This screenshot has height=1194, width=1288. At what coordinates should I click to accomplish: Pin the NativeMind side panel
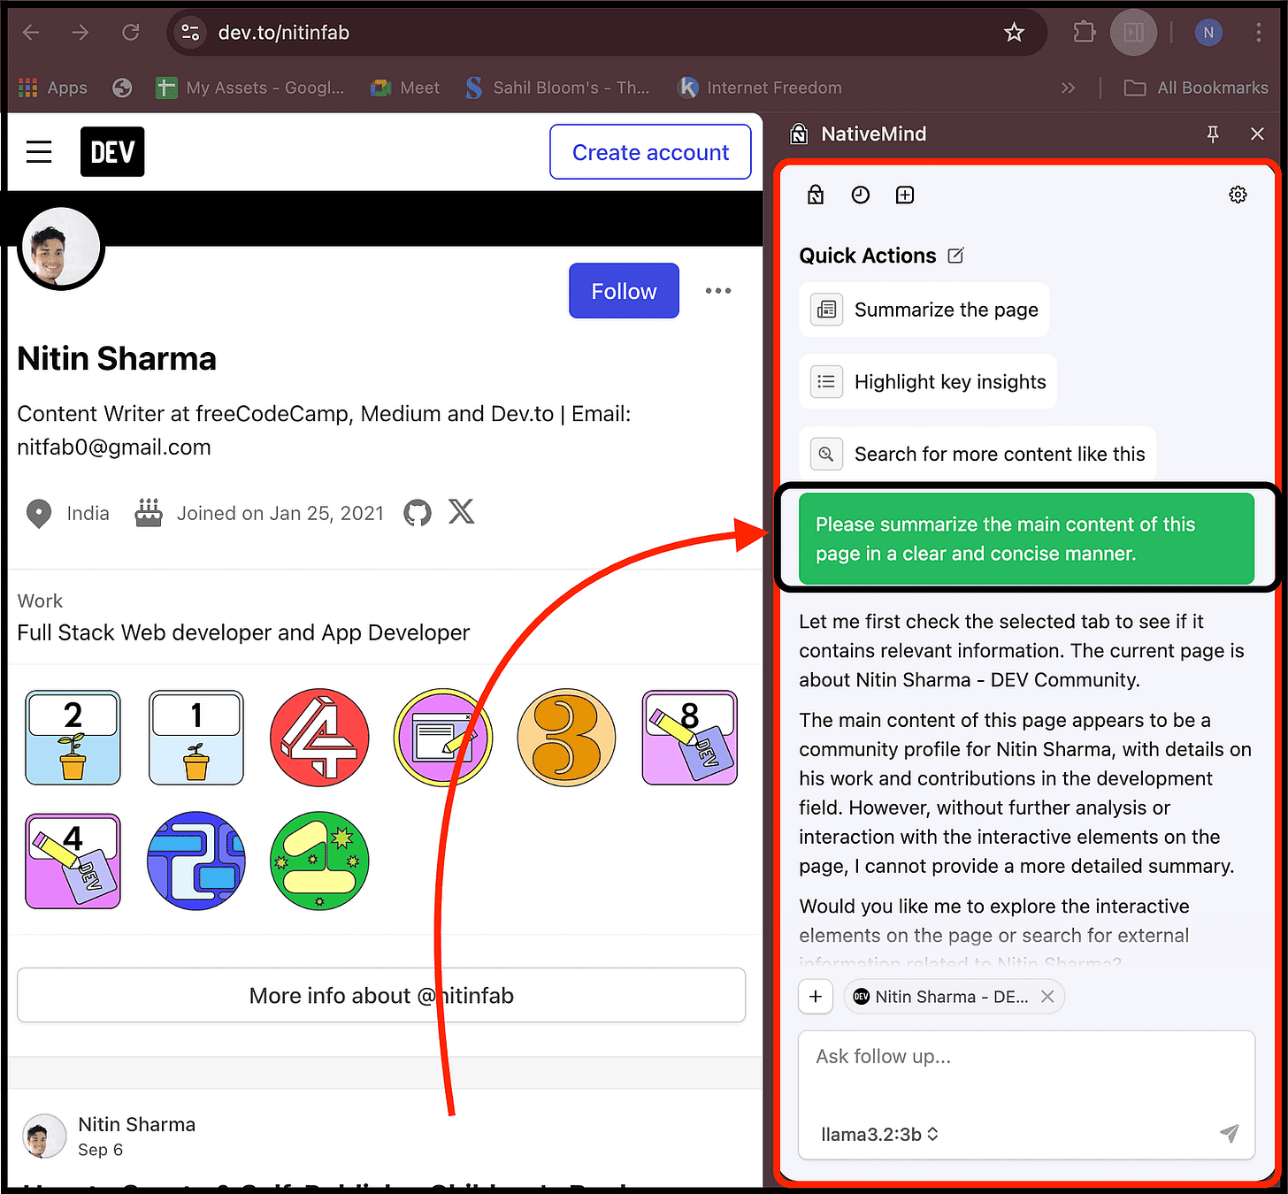coord(1213,134)
